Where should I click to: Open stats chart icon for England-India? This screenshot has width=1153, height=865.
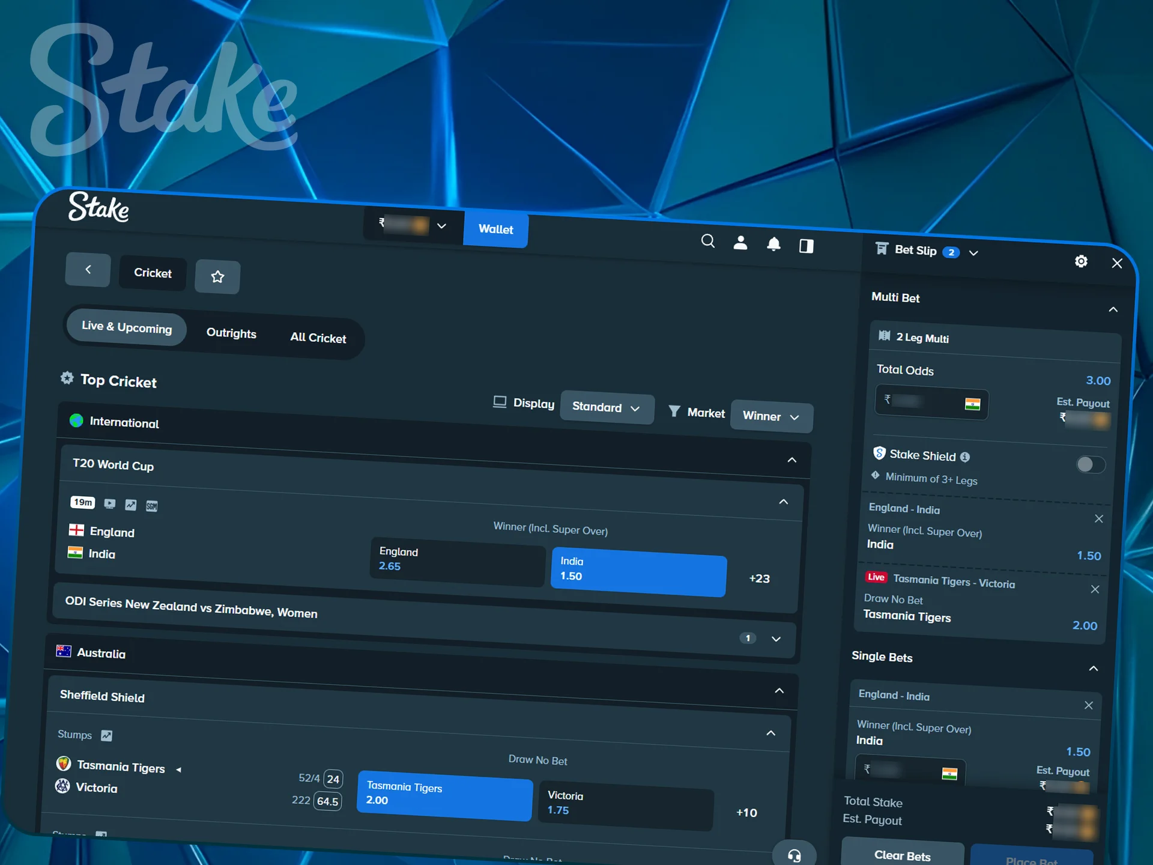coord(130,505)
